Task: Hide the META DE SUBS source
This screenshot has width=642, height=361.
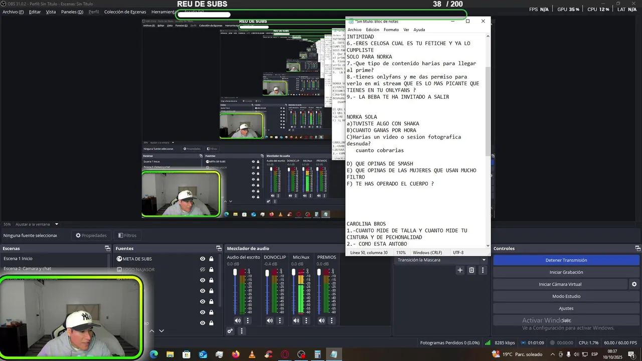Action: tap(203, 259)
